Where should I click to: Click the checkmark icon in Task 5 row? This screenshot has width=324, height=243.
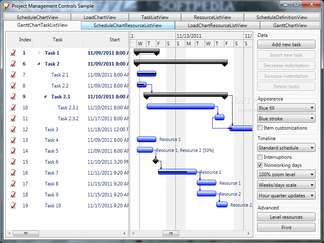point(13,151)
